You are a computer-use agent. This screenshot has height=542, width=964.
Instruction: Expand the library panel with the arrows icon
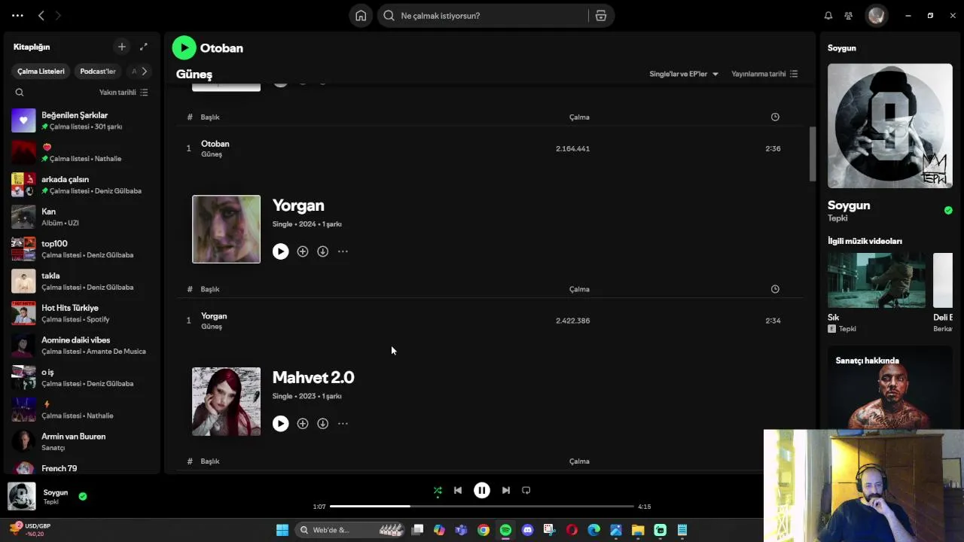click(144, 47)
